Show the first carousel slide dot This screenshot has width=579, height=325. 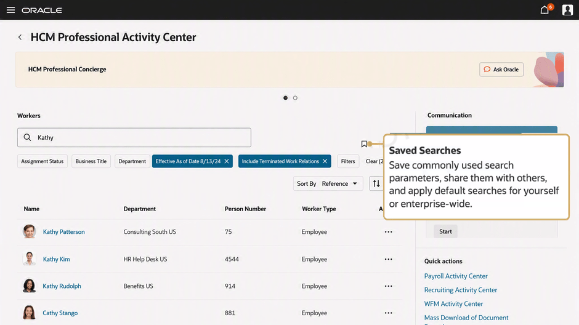[285, 98]
